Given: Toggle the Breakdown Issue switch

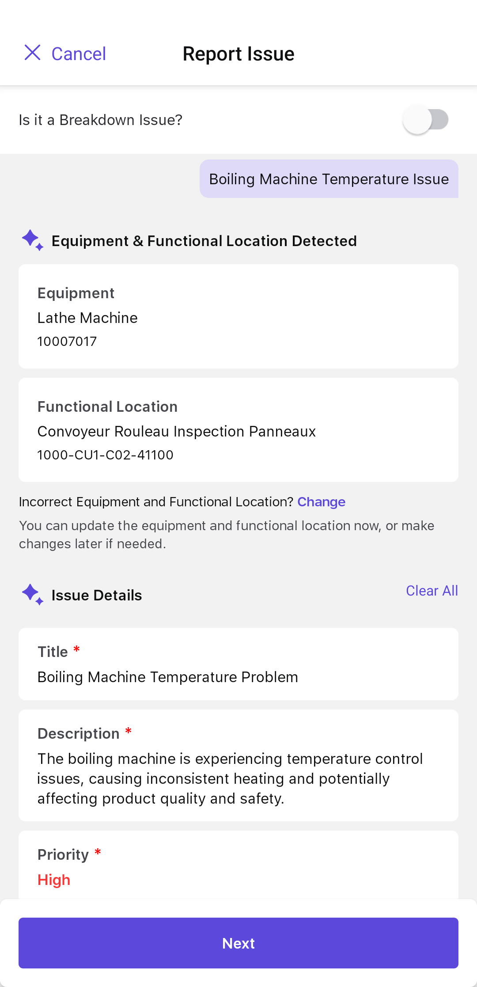Looking at the screenshot, I should (x=426, y=120).
